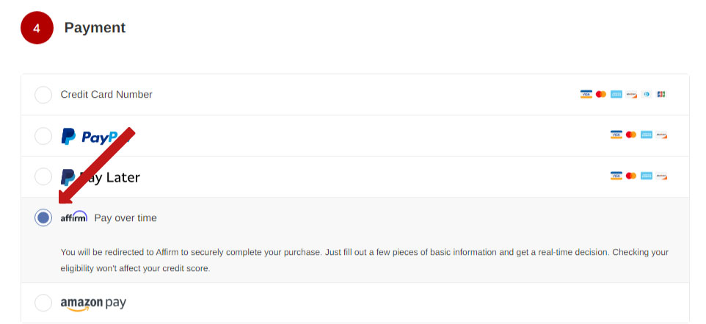The width and height of the screenshot is (706, 324).
Task: Click the Visa icon in Credit Card row
Action: [x=586, y=94]
